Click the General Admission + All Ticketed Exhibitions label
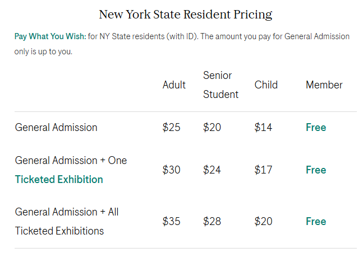This screenshot has height=253, width=363. click(x=67, y=221)
